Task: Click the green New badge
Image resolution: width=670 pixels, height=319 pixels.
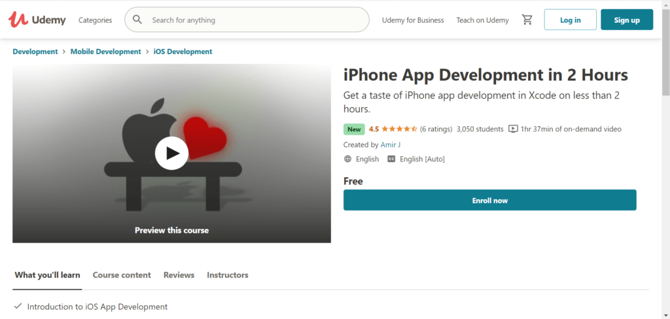Action: [x=354, y=129]
